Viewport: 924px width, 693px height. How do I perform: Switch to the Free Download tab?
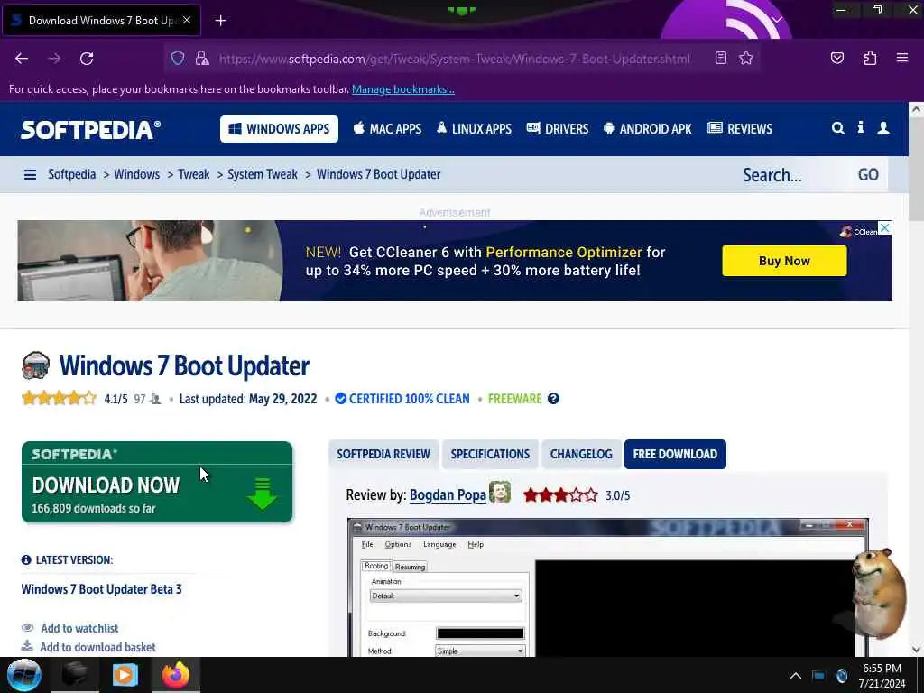(x=675, y=455)
